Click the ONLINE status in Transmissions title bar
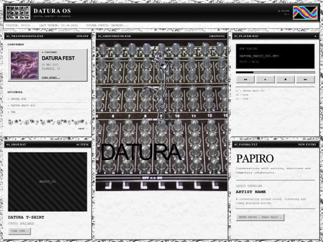Viewport: 323px width, 242px height. coord(83,36)
